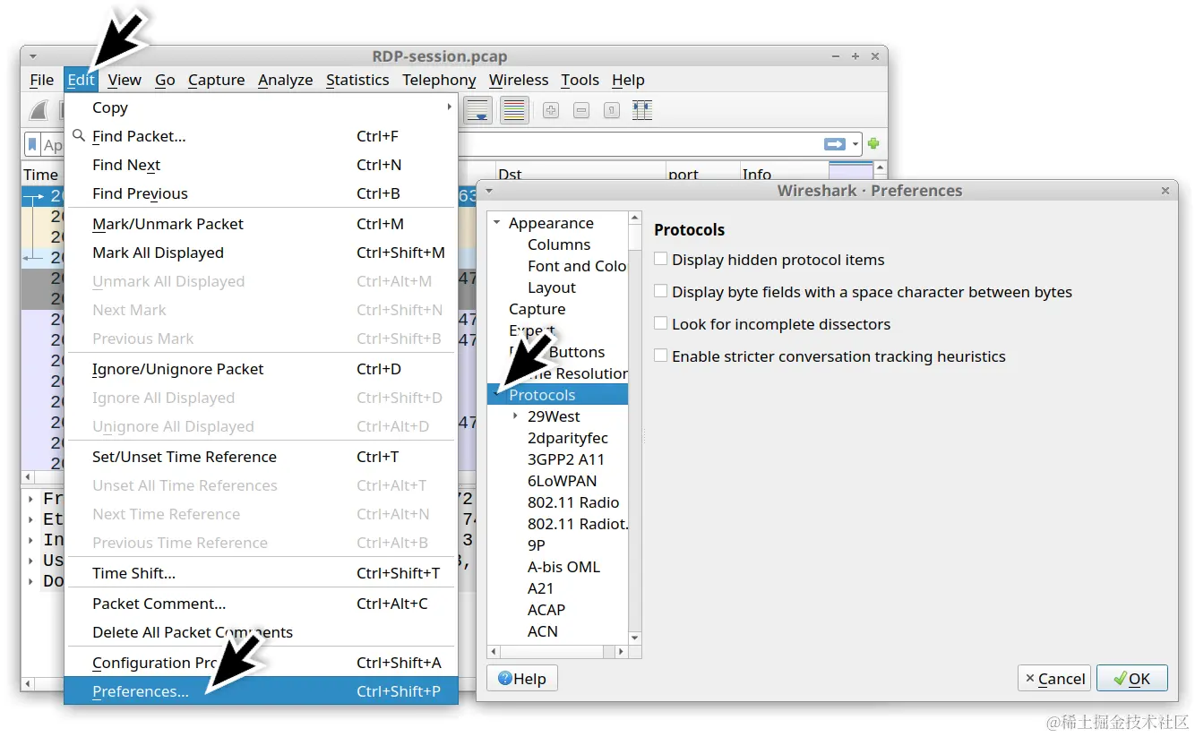Viewport: 1195px width, 737px height.
Task: Select 6LoWPAN protocol entry
Action: tap(562, 481)
